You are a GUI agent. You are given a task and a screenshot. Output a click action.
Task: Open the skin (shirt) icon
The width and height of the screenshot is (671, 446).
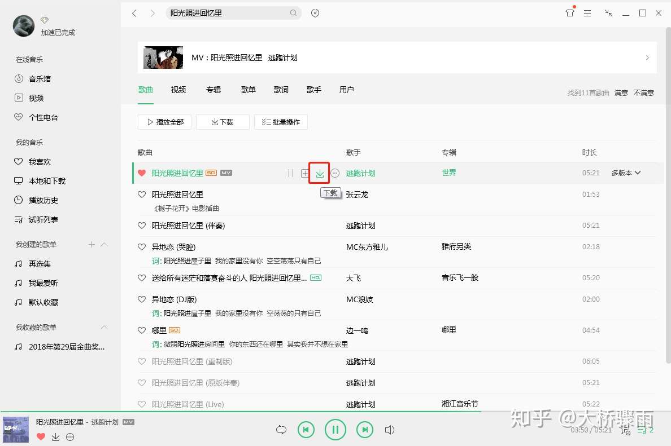point(569,13)
